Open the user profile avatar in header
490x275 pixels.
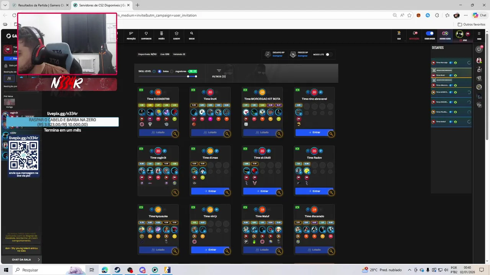tap(459, 34)
